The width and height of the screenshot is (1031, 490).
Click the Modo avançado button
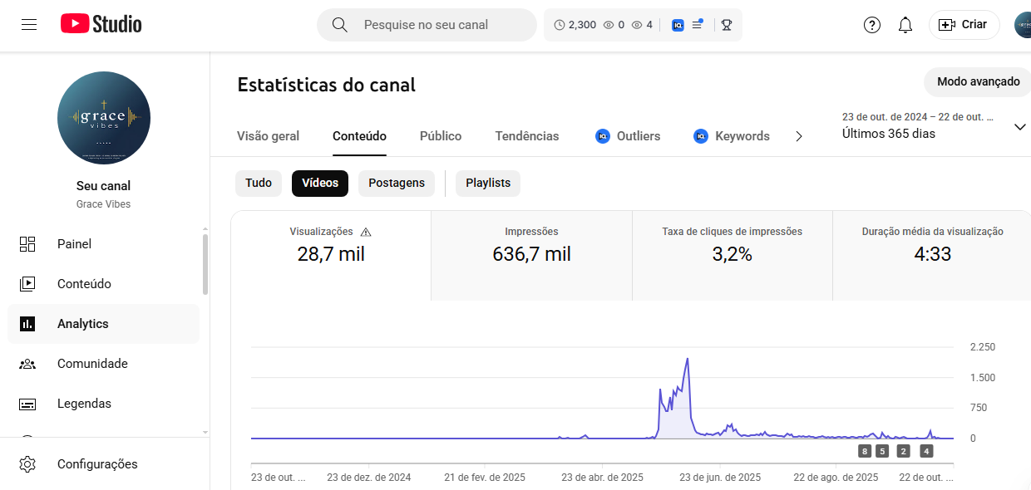978,81
